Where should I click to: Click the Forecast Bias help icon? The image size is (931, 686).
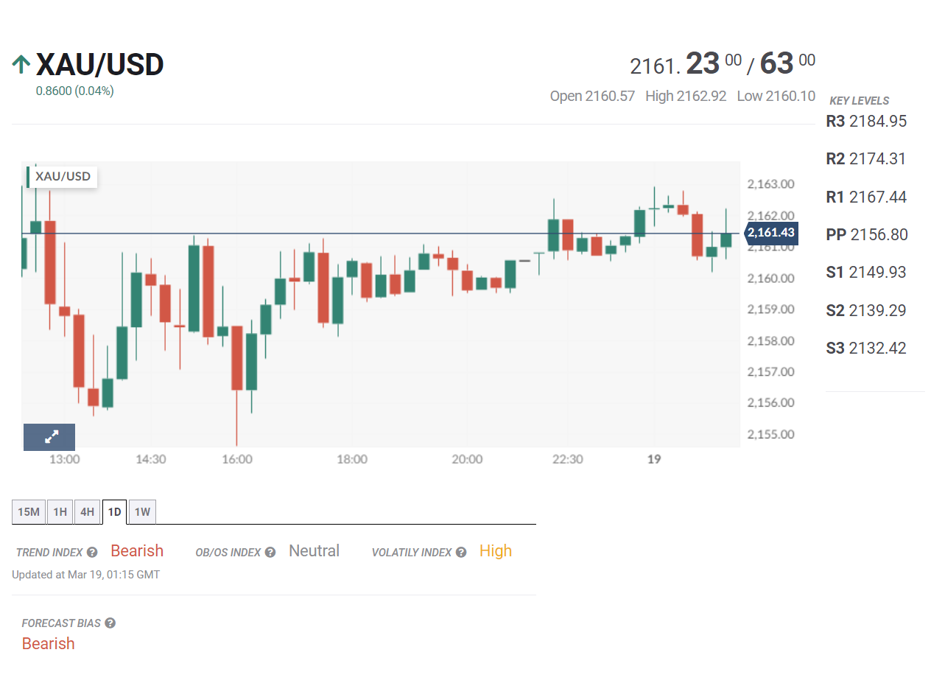[110, 623]
